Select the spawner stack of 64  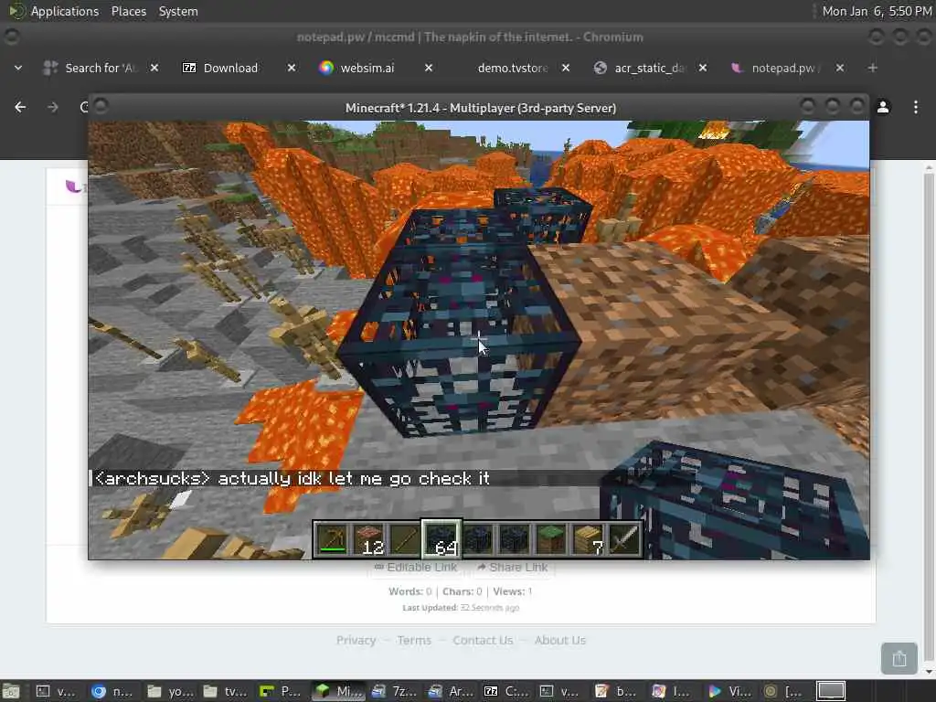[x=441, y=539]
